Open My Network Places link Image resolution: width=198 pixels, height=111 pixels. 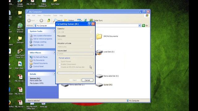40,57
